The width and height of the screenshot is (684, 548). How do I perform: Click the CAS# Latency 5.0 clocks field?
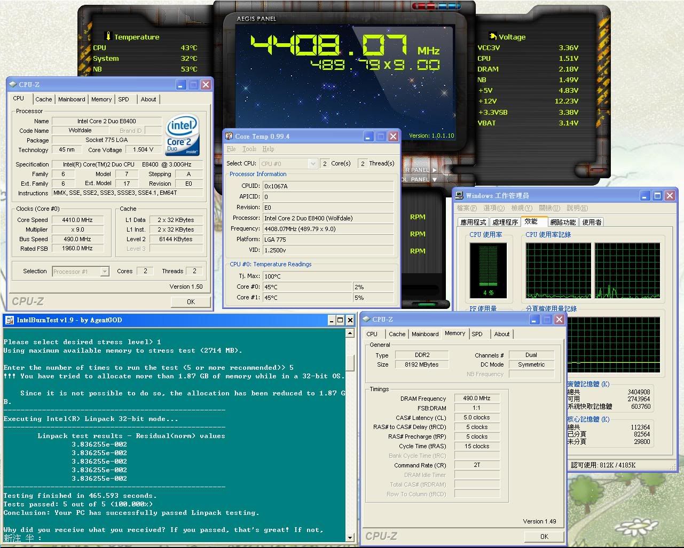point(477,417)
